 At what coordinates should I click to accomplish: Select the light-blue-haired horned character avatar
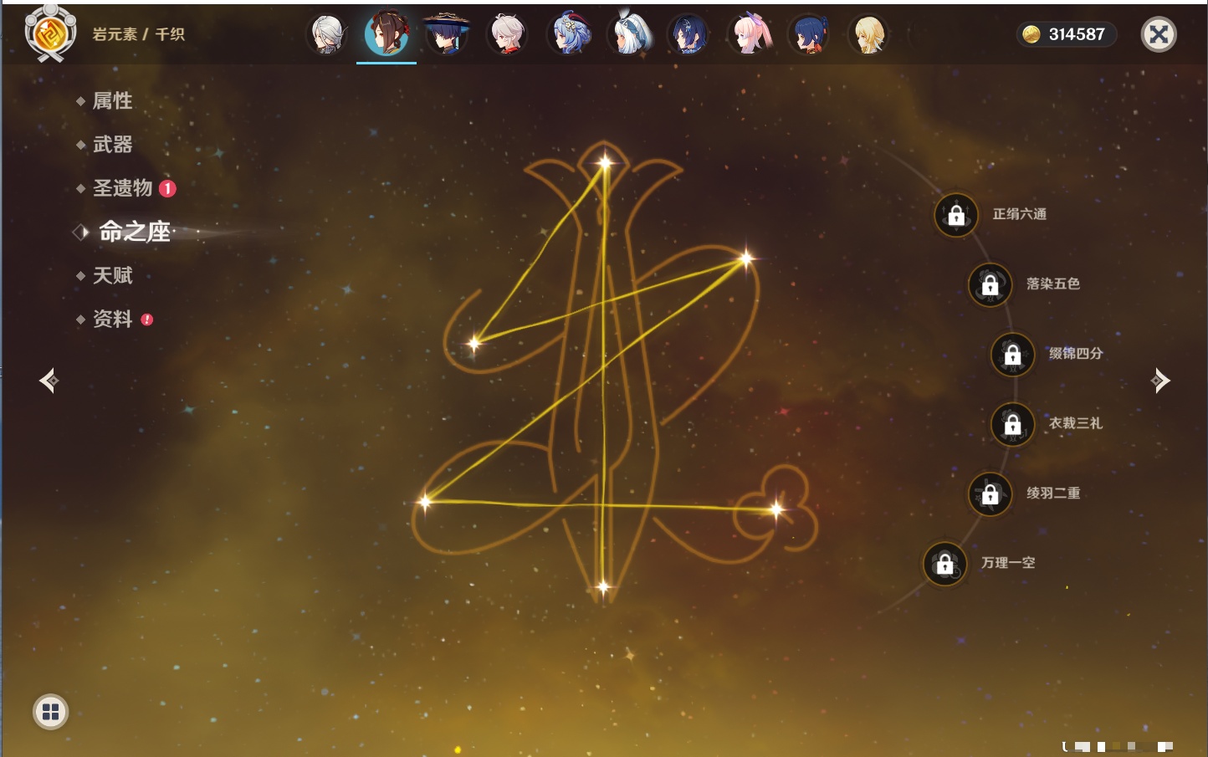[569, 34]
